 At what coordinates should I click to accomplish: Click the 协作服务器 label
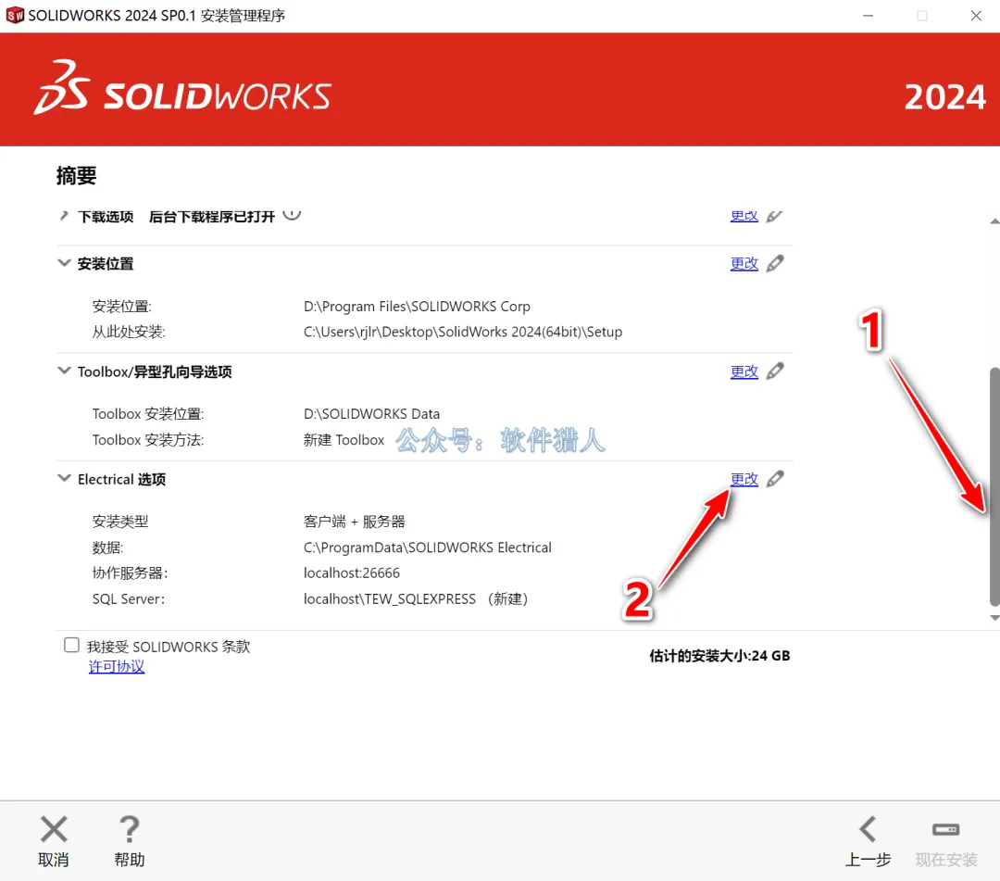tap(131, 573)
